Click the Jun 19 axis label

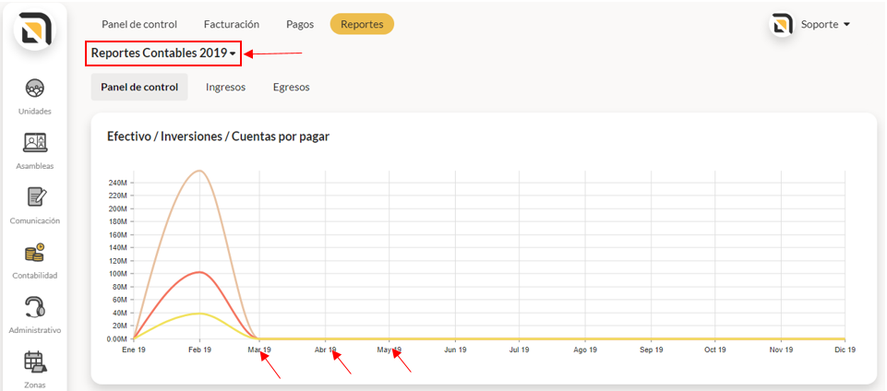tap(455, 350)
